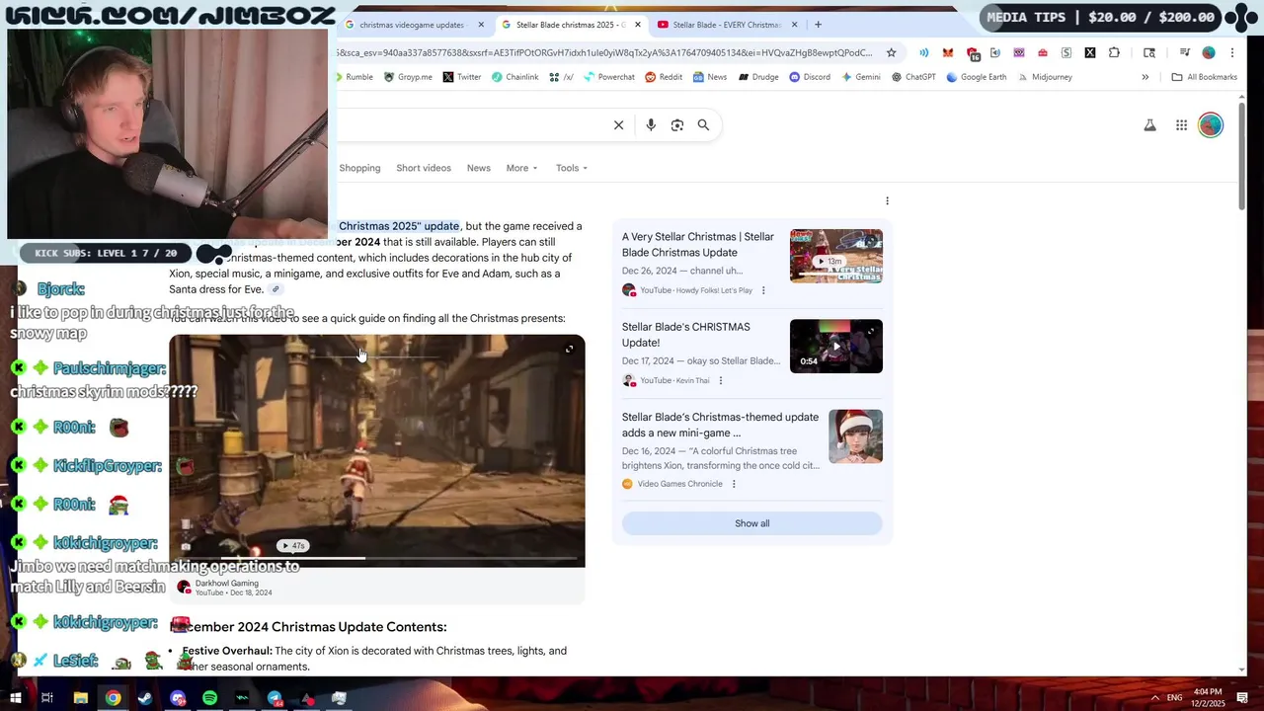Open the 13m Stellar Christmas video thumbnail
Screen dimensions: 1264x711
835,257
